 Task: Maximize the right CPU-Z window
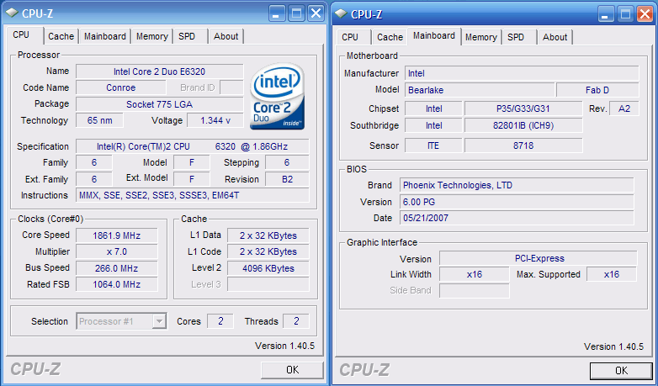625,14
